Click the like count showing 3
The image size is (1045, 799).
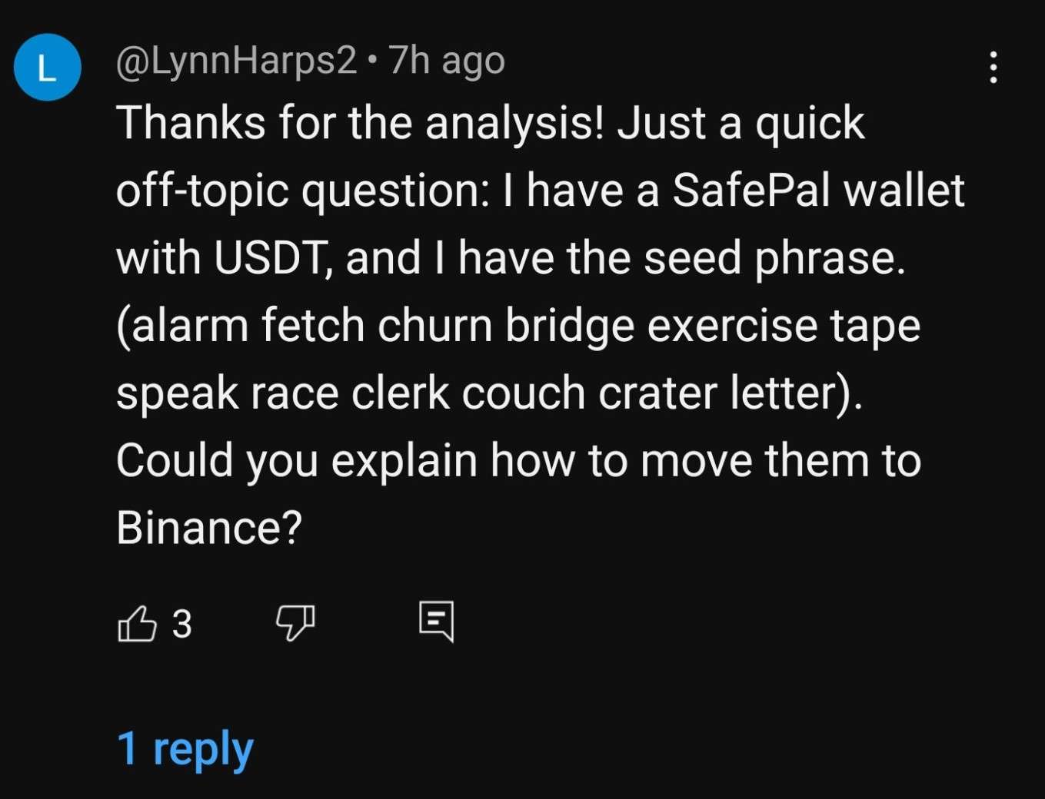click(181, 624)
